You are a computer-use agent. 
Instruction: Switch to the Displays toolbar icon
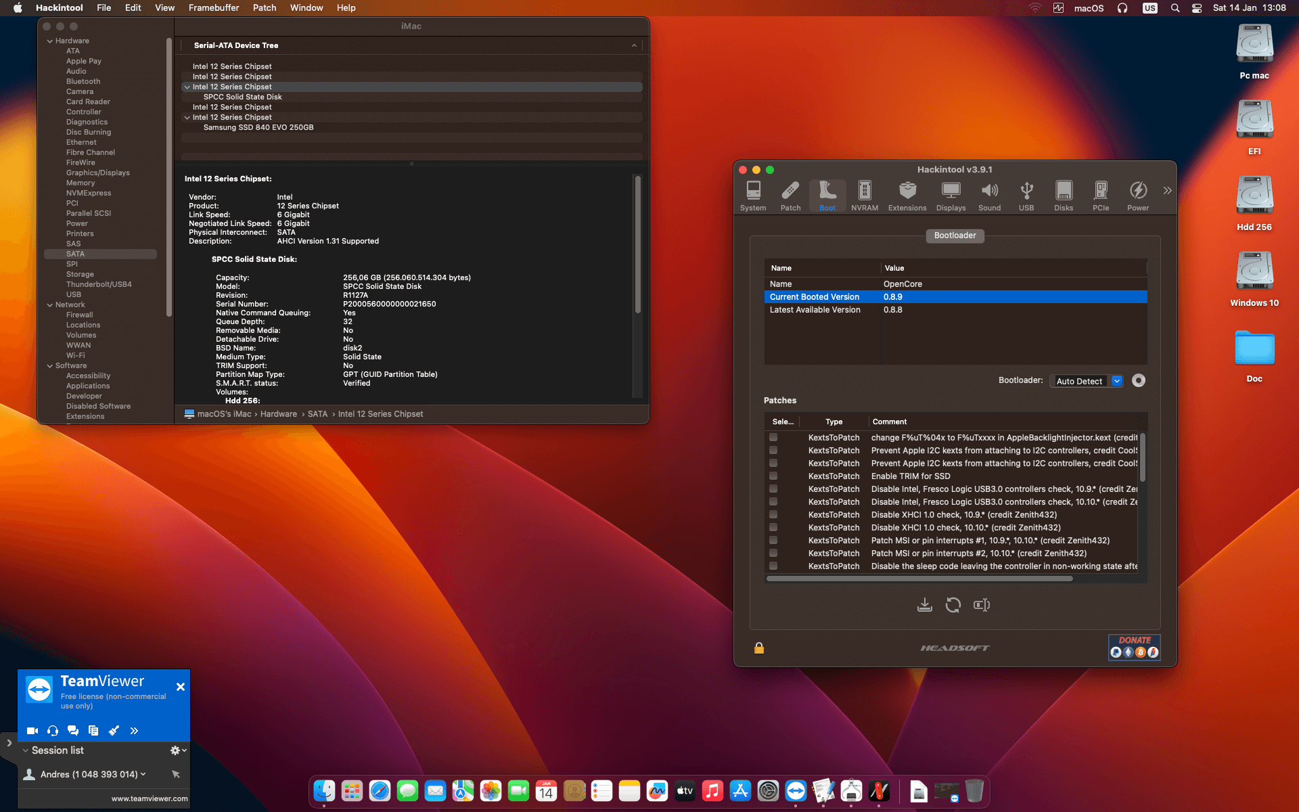[951, 196]
